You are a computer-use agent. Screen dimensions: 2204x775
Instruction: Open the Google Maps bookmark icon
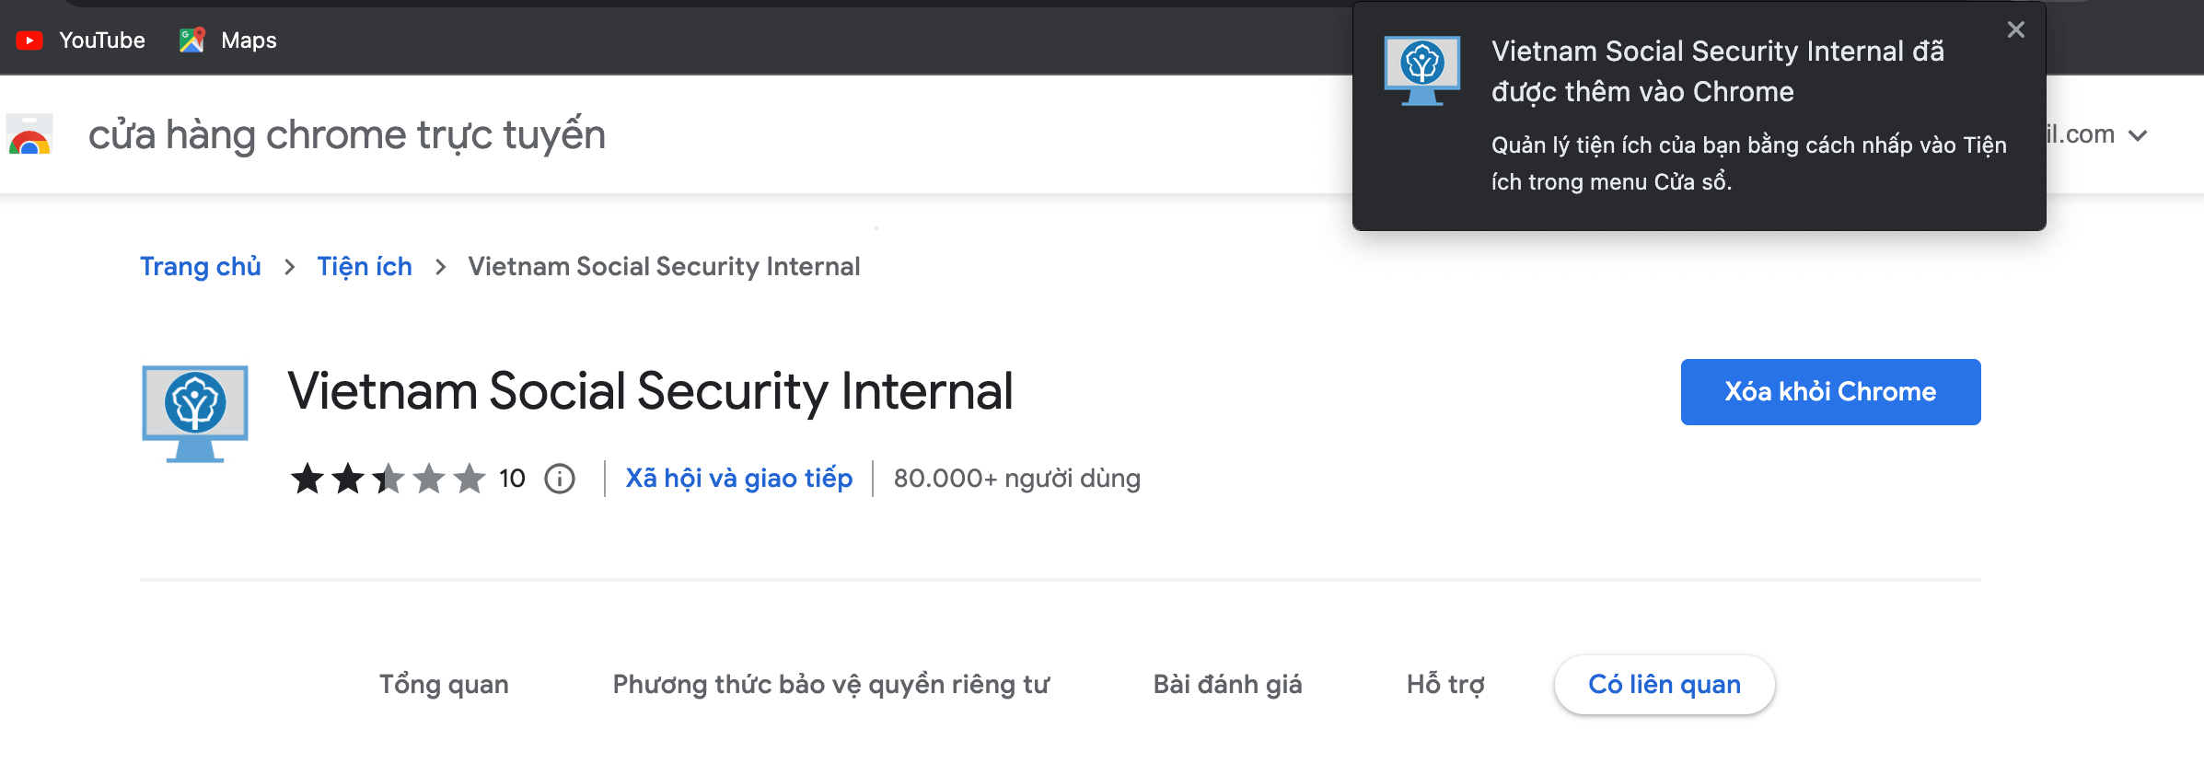192,40
